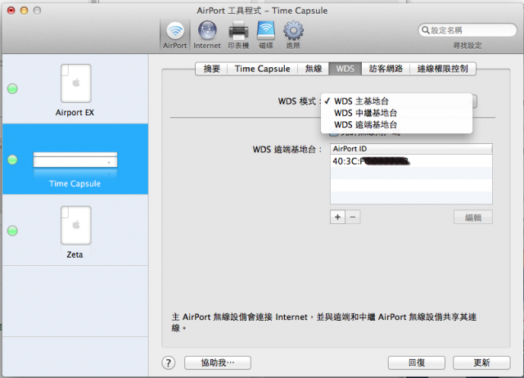
Task: Click green status light beside Airport EX
Action: 13,89
